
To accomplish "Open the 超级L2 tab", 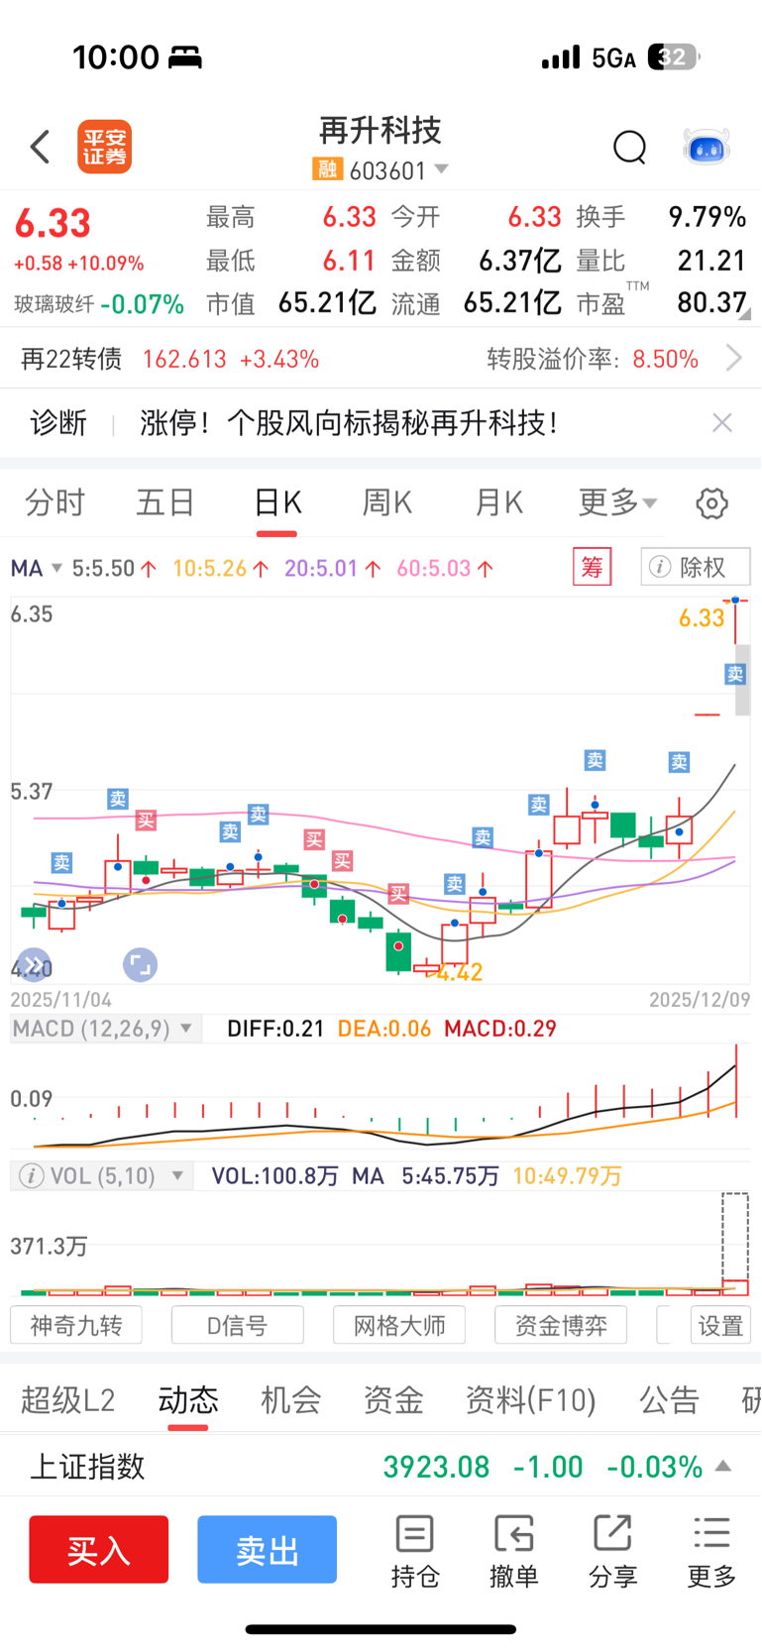I will tap(68, 1400).
